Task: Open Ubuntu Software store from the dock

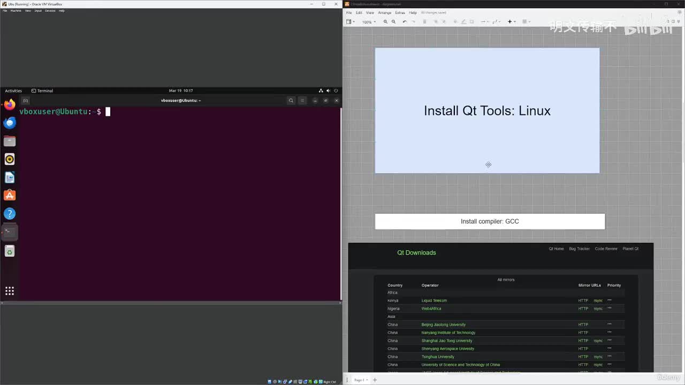Action: (x=10, y=196)
